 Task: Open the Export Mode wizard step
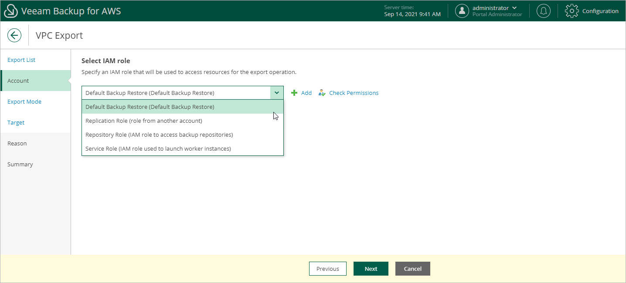pos(24,101)
